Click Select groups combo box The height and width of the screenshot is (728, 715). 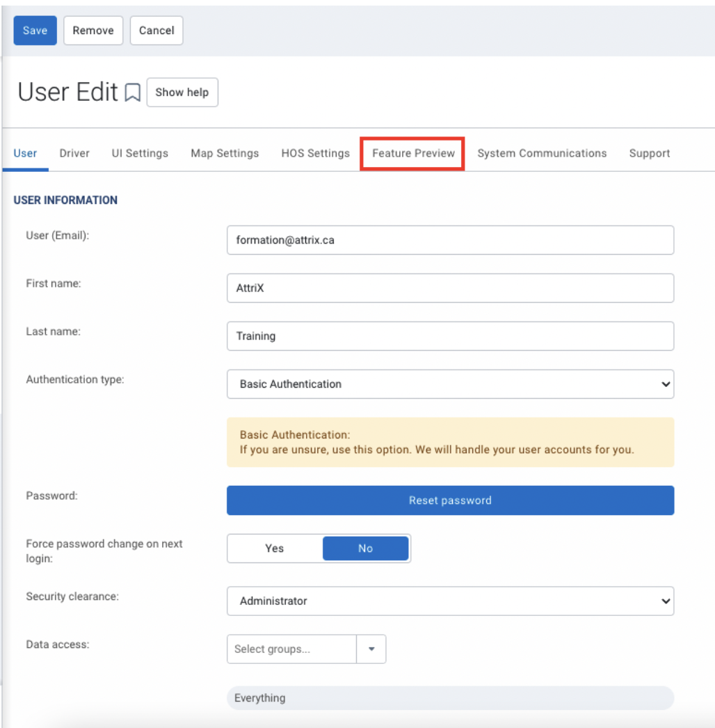292,649
